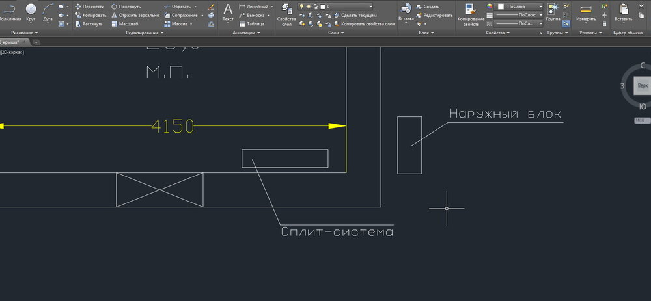This screenshot has width=651, height=301.
Task: Click the Верх face on the ViewCube
Action: 643,86
